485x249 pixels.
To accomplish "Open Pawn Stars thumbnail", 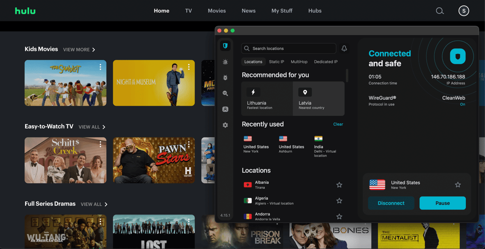I will point(154,160).
